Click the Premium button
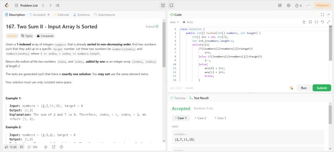Image resolution: width=334 pixels, height=152 pixels. tap(323, 5)
